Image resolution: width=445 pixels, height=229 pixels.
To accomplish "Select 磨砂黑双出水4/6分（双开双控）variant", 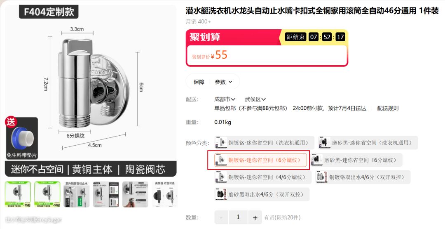I will click(x=262, y=194).
